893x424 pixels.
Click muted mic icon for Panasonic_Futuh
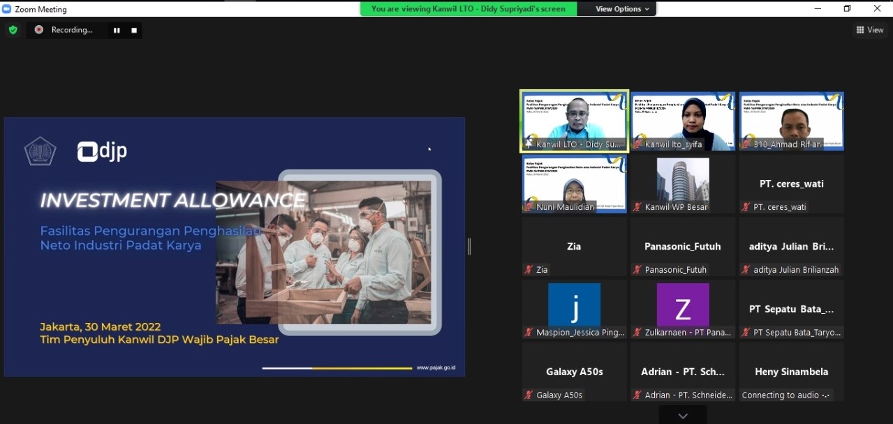click(637, 270)
